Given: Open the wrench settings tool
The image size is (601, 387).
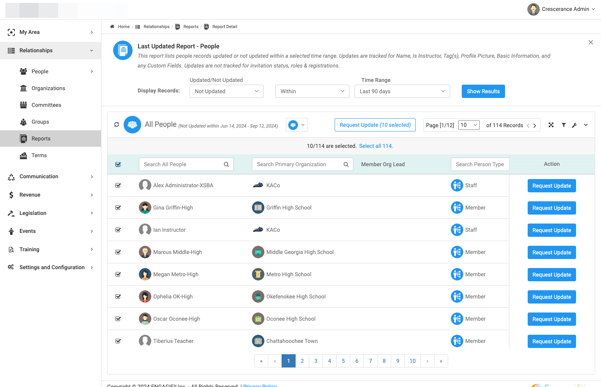Looking at the screenshot, I should coord(574,125).
